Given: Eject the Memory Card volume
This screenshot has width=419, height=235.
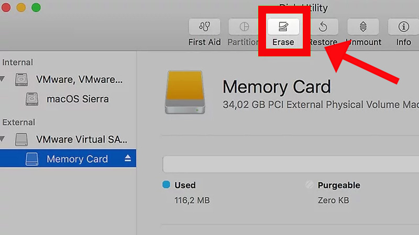Looking at the screenshot, I should click(x=128, y=159).
